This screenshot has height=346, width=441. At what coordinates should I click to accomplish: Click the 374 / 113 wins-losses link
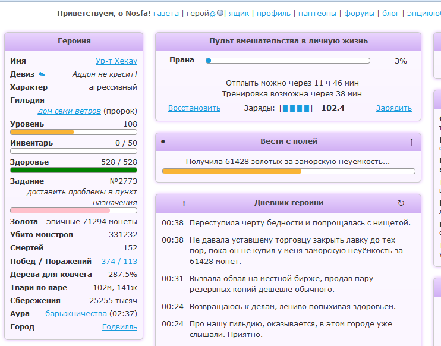[x=119, y=261]
